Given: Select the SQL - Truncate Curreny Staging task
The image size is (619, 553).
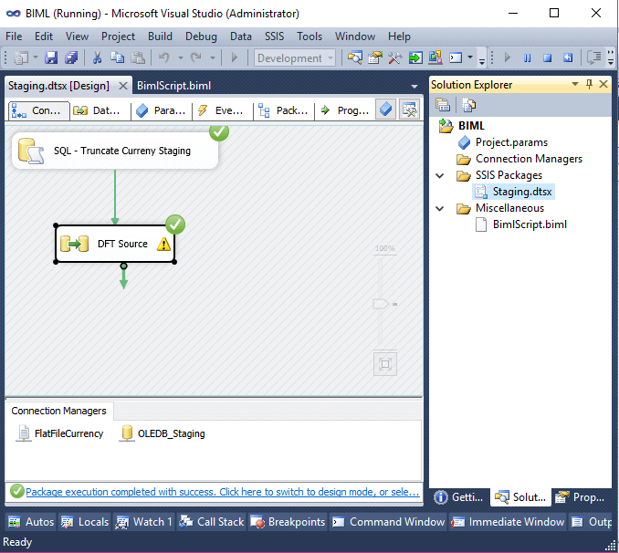Looking at the screenshot, I should (x=115, y=151).
